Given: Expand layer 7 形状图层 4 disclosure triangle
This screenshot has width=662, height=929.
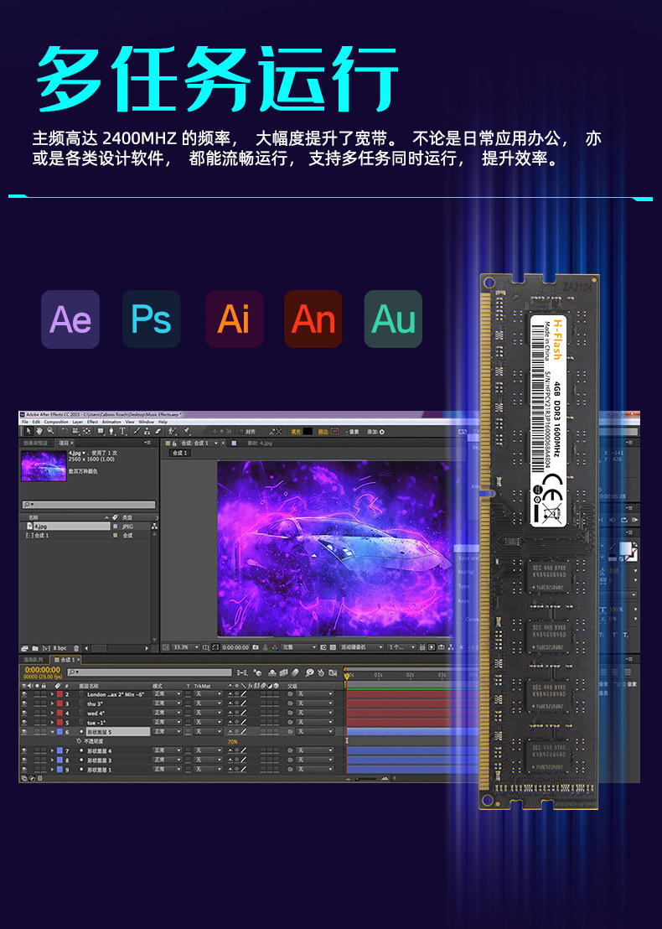Looking at the screenshot, I should point(52,750).
